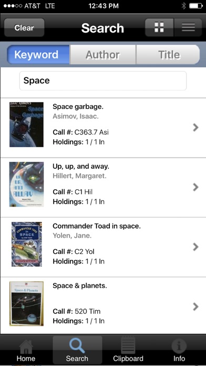Open the Commander Toad book cover thumbnail
Viewport: 206px width, 366px height.
pyautogui.click(x=27, y=244)
